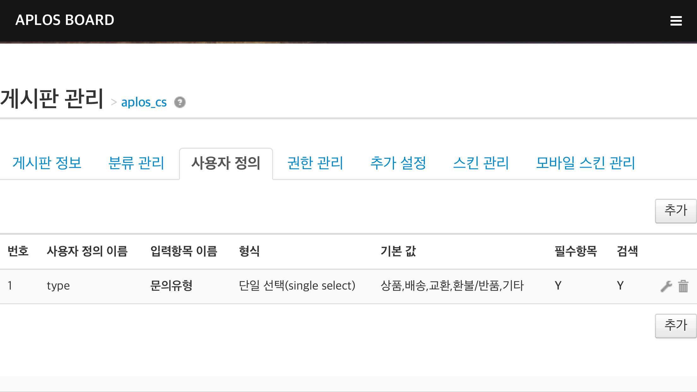Click the type row name cell
Viewport: 697px width, 392px height.
pyautogui.click(x=58, y=286)
